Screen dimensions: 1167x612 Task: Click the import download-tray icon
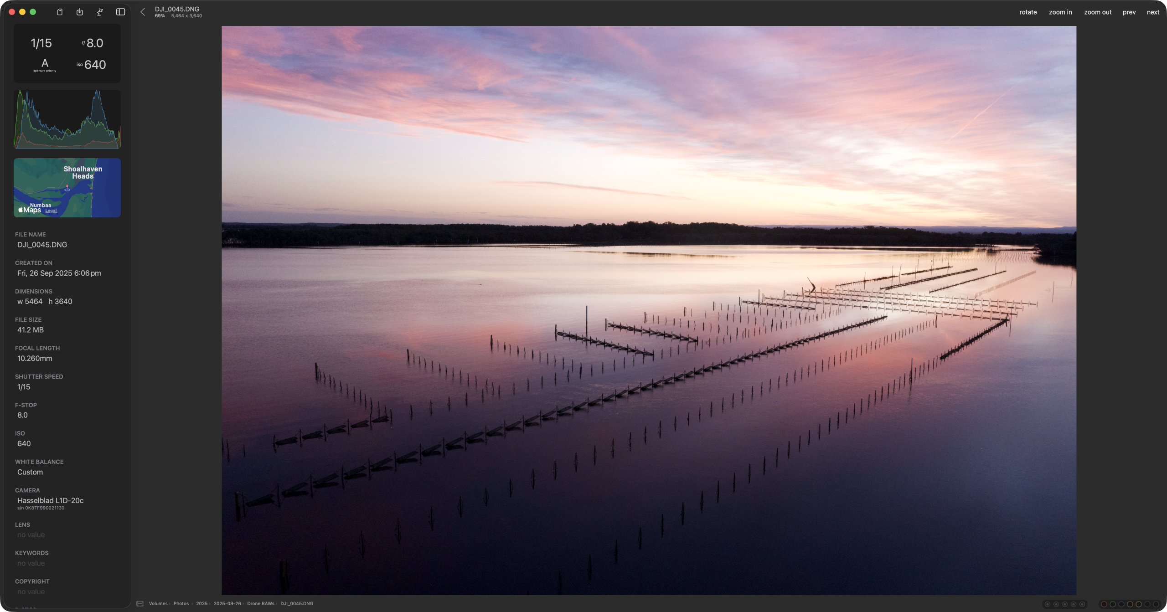[x=80, y=12]
